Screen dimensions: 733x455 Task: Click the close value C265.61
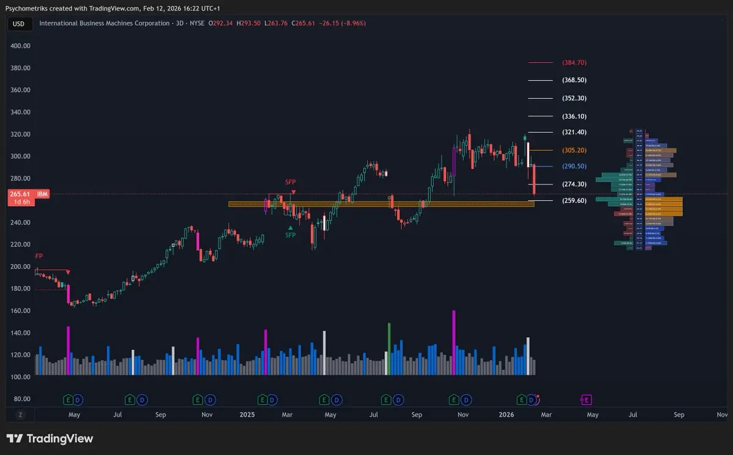[303, 23]
